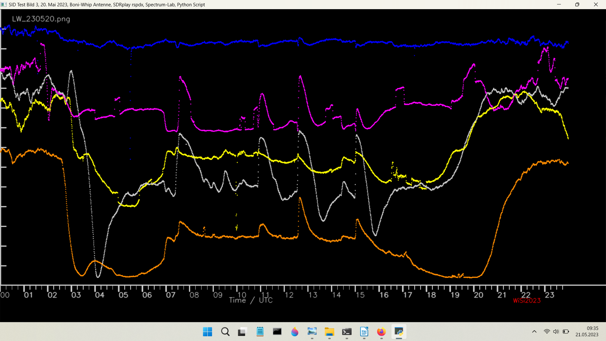Image resolution: width=606 pixels, height=341 pixels.
Task: Click the 13 hour label on the axis
Action: (x=313, y=295)
